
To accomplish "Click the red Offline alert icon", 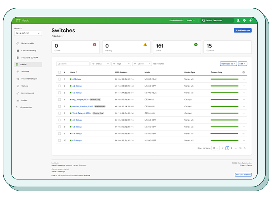I will 95,45.
